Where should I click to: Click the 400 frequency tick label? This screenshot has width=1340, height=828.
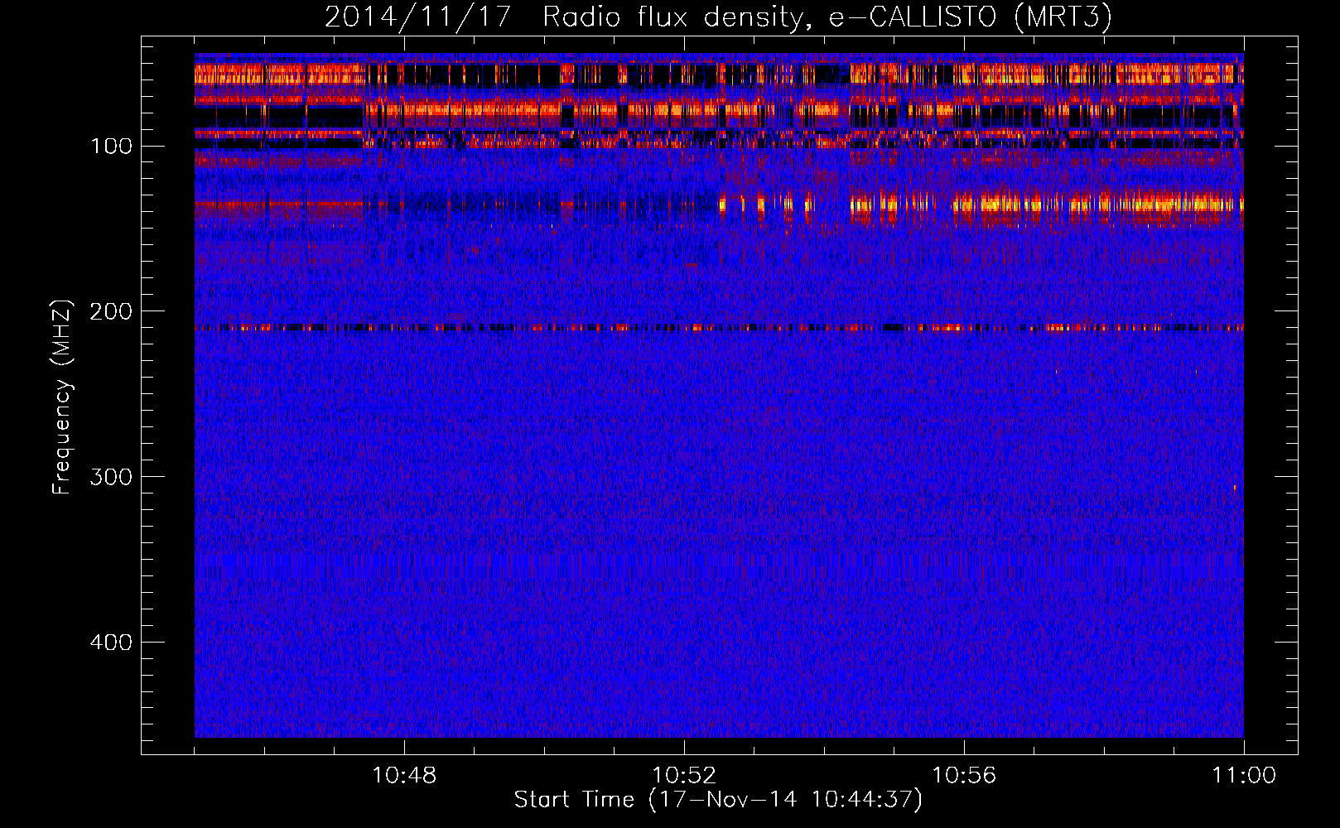(x=111, y=643)
